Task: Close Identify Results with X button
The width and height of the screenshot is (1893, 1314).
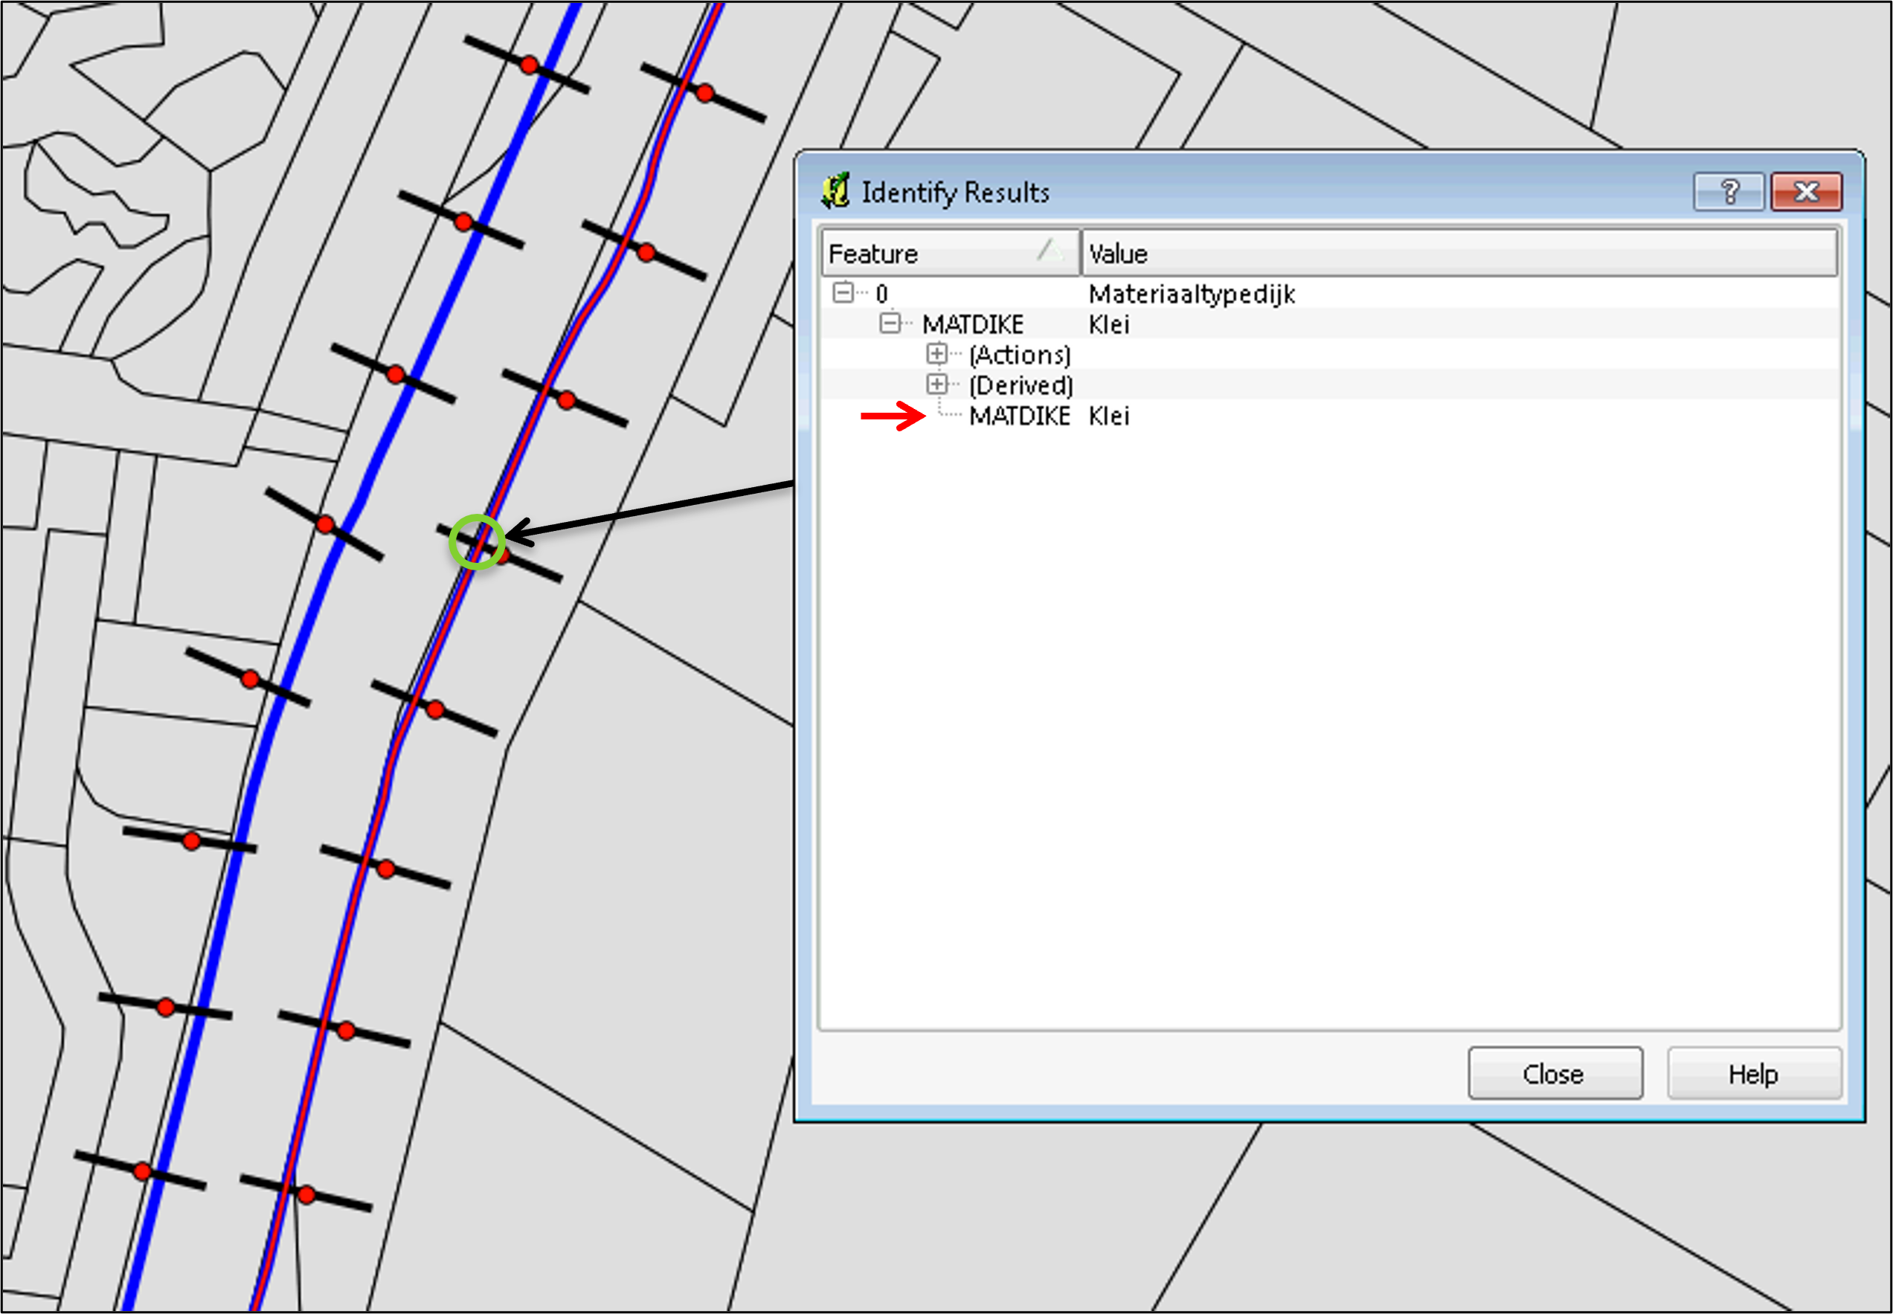Action: 1806,192
